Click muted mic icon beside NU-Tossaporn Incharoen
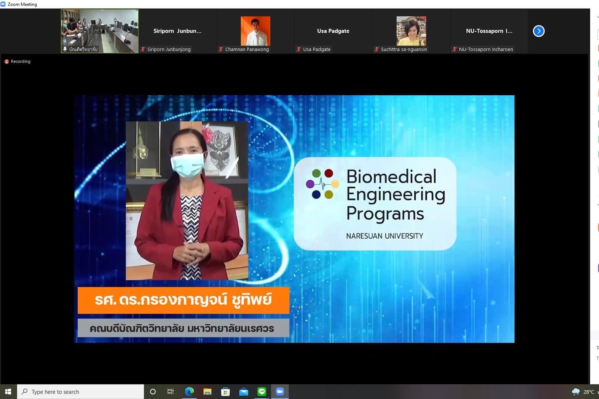Image resolution: width=599 pixels, height=399 pixels. pos(455,49)
